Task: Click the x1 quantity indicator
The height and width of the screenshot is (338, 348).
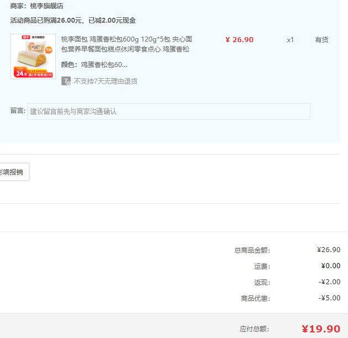Action: 290,40
